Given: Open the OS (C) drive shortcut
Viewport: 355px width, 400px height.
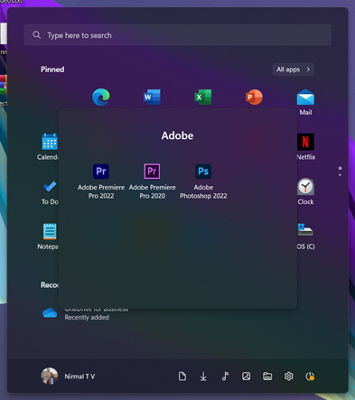Looking at the screenshot, I should tap(305, 237).
